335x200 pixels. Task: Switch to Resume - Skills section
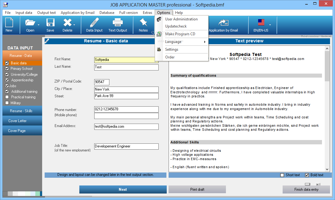[x=22, y=111]
